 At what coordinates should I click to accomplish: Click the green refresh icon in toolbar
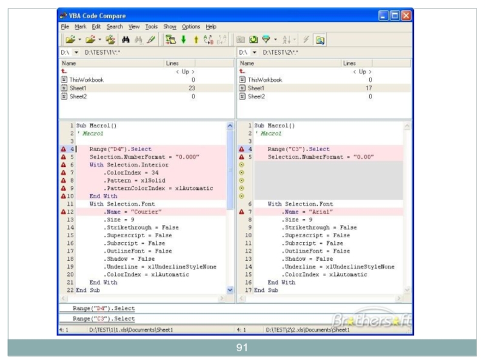pyautogui.click(x=253, y=39)
